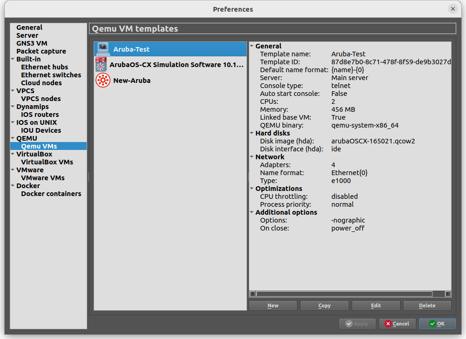Screen dimensions: 466x339
Task: Click the green checkmark OK icon
Action: (431, 324)
